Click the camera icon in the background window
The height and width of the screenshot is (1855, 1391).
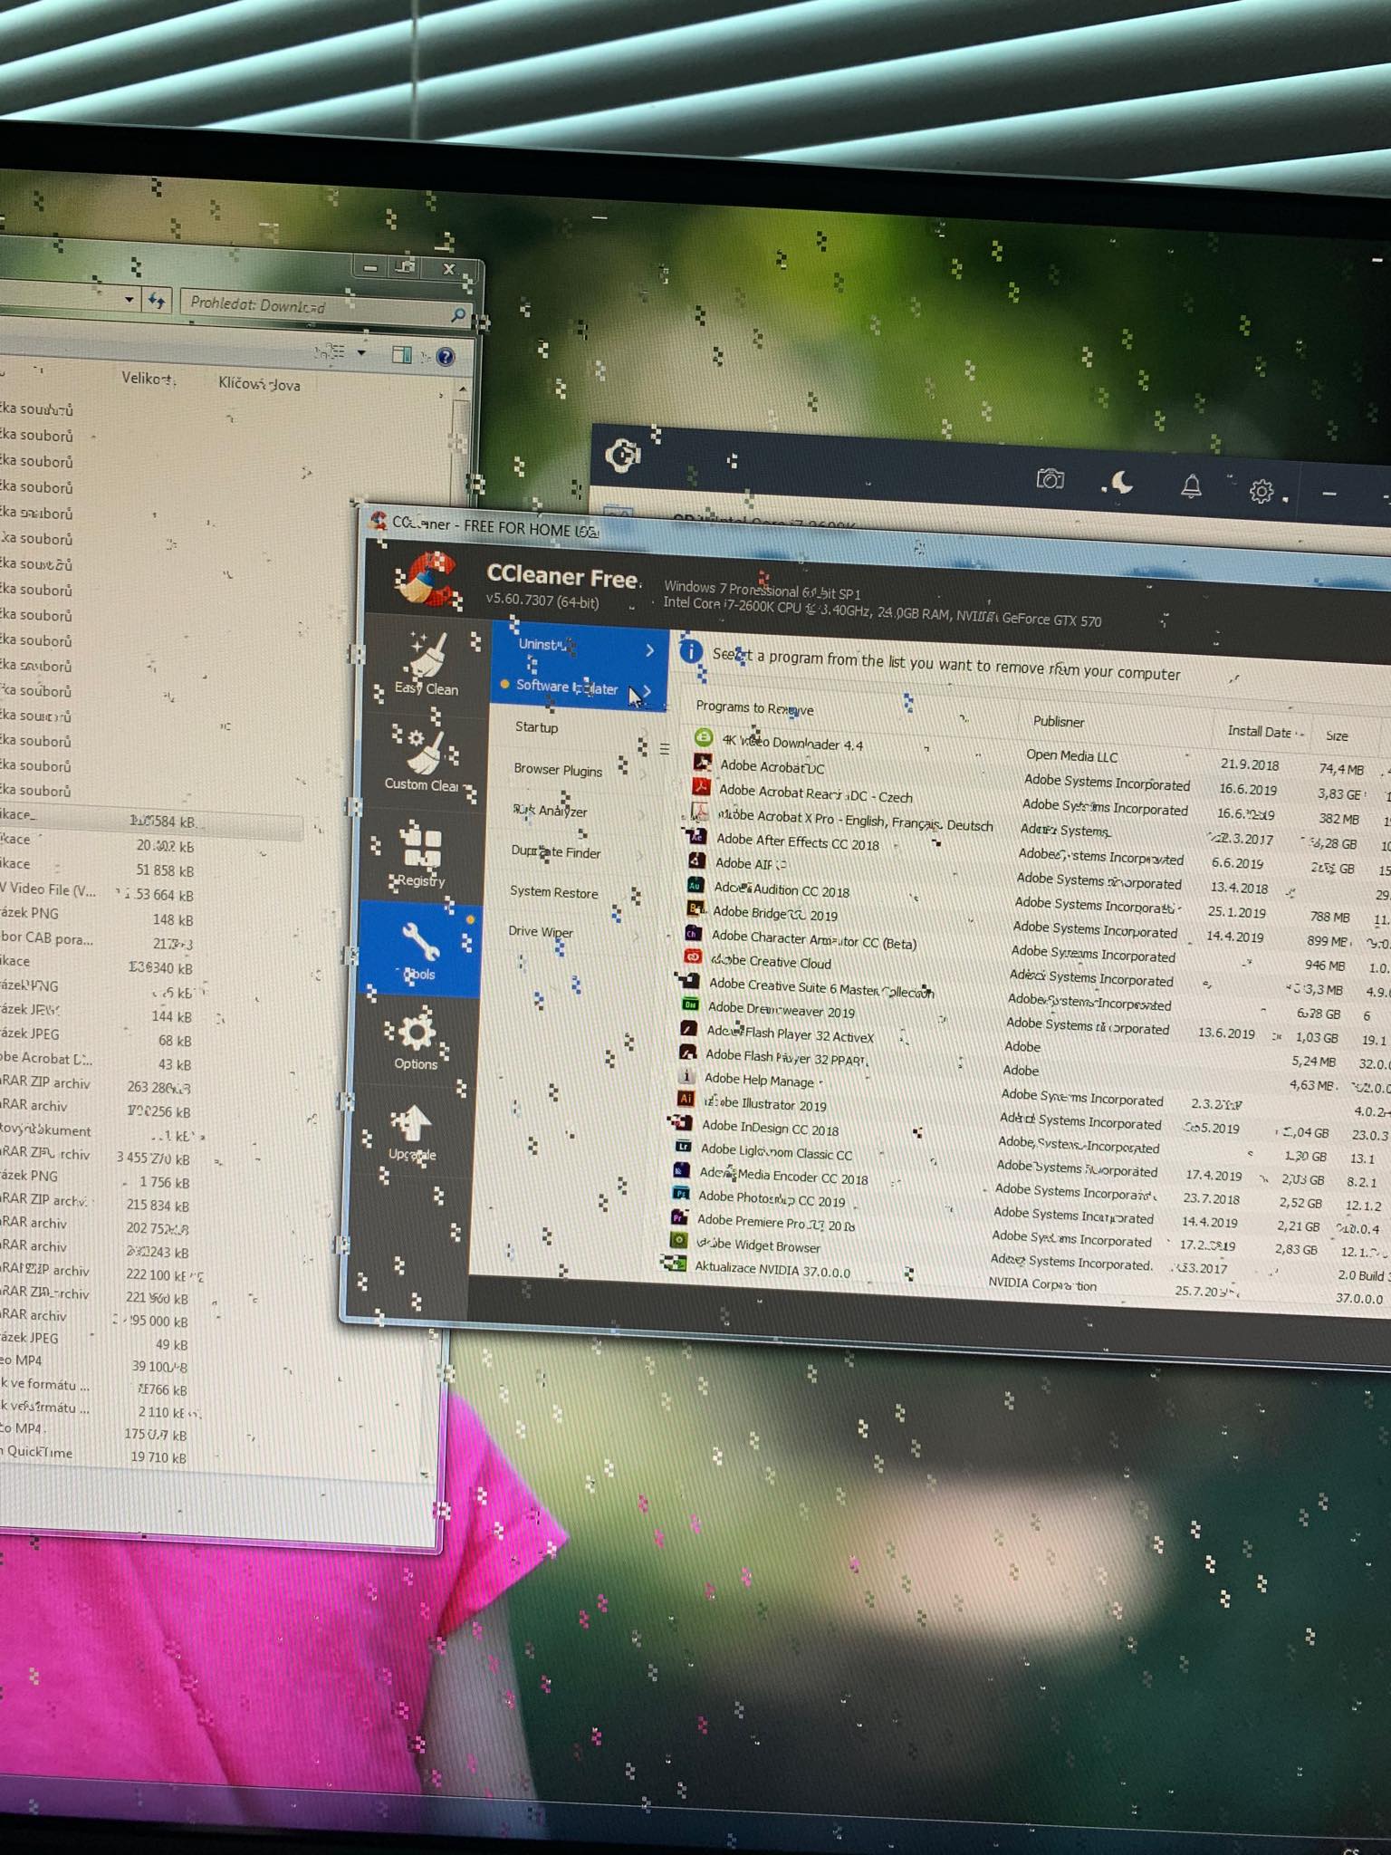coord(1050,478)
